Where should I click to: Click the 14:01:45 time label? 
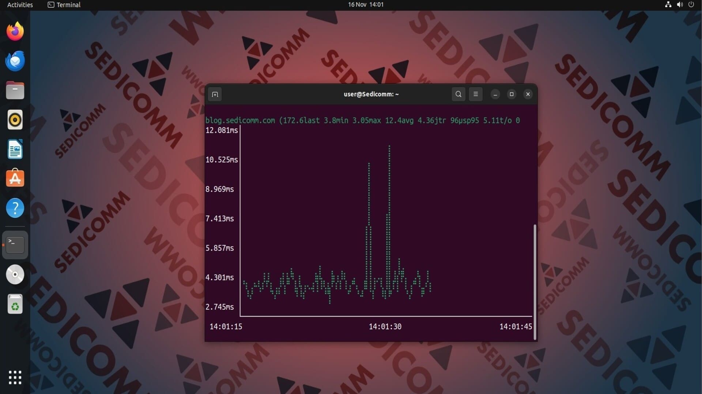point(516,327)
